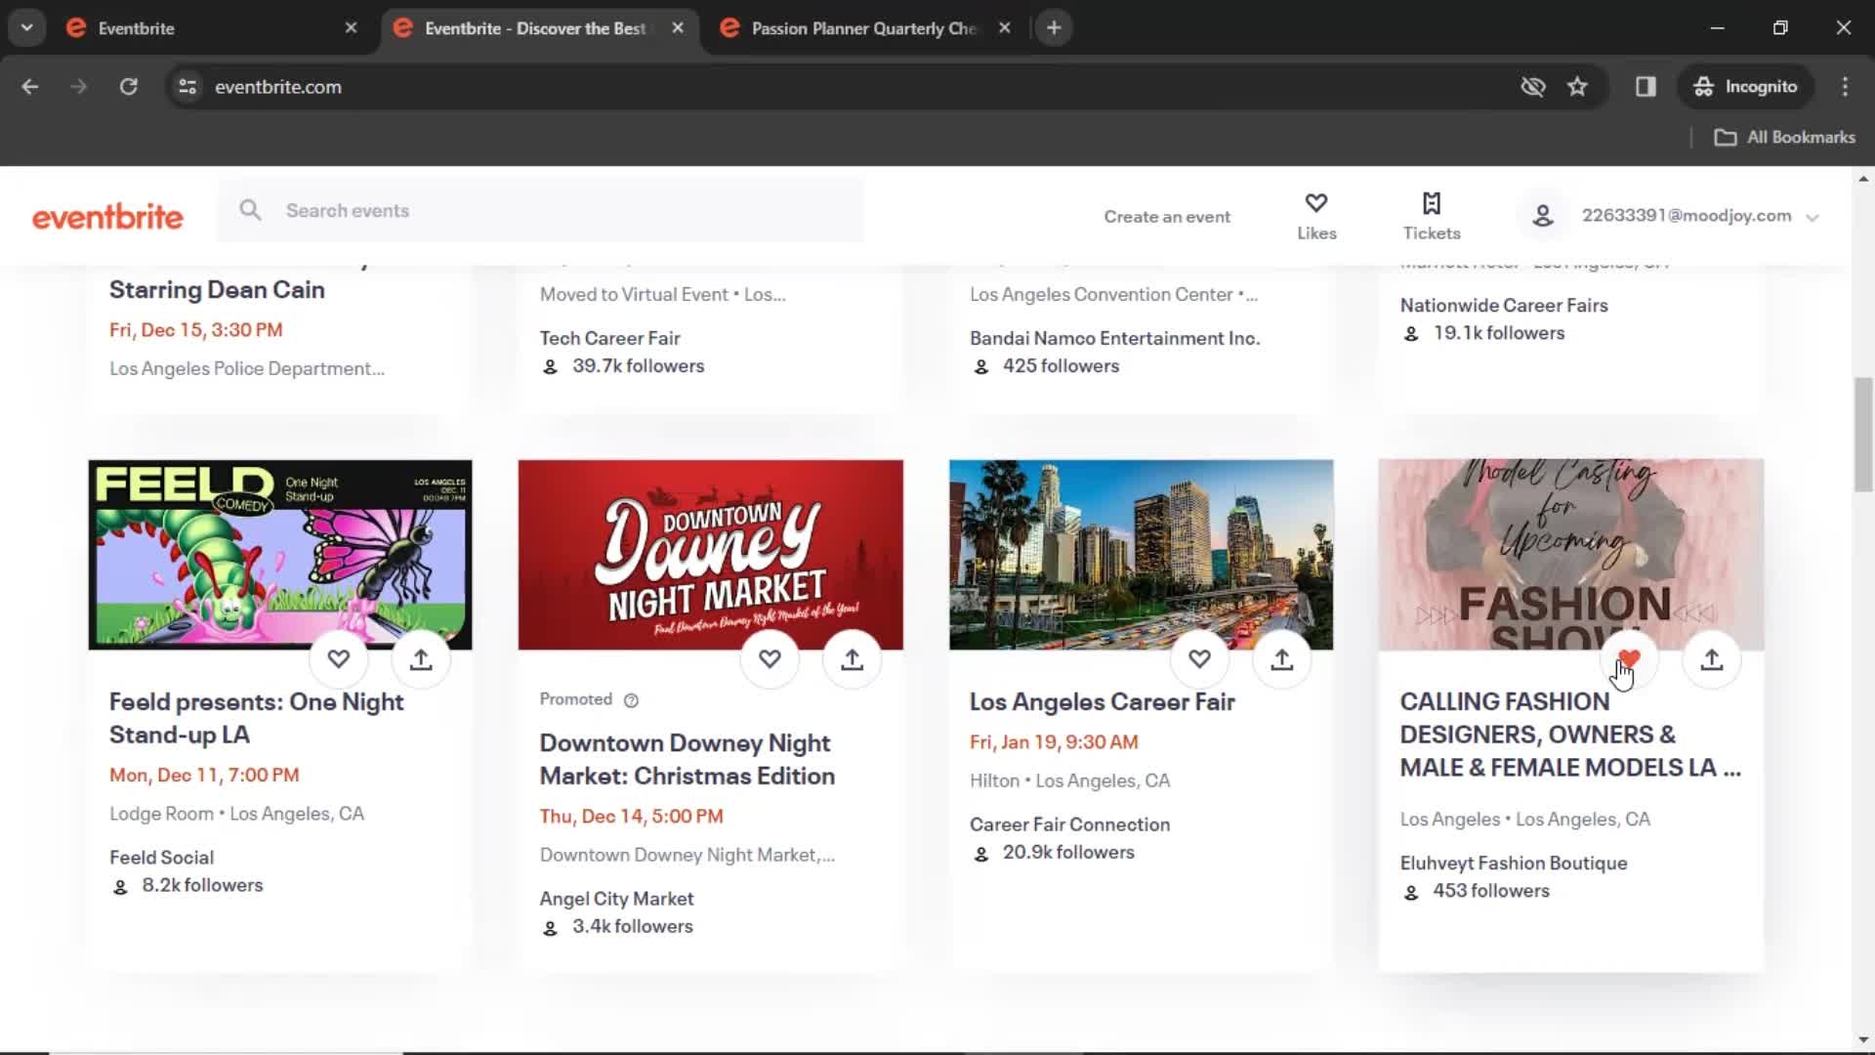The height and width of the screenshot is (1055, 1875).
Task: Click Career Fair Connection organizer name
Action: coord(1069,824)
